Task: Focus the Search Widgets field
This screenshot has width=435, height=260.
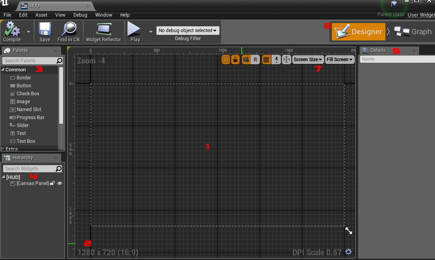Action: 33,169
